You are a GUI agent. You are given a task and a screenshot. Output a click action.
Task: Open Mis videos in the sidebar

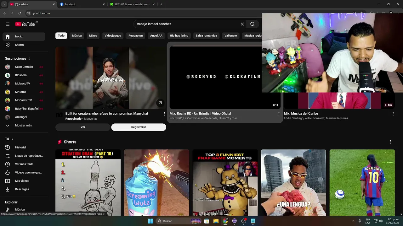[x=24, y=181]
